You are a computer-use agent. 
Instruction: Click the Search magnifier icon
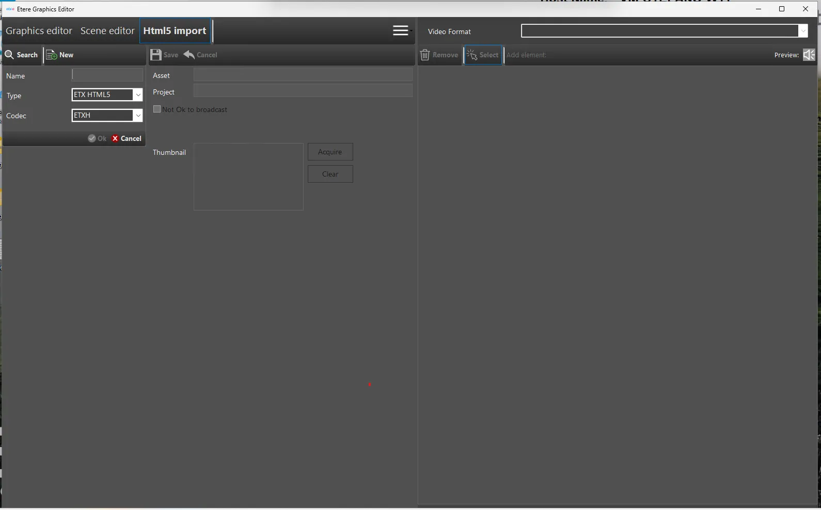(x=9, y=55)
